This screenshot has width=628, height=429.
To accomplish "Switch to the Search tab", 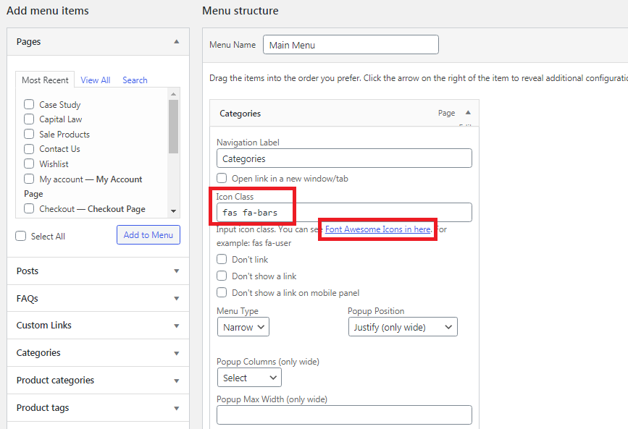I will [x=135, y=80].
